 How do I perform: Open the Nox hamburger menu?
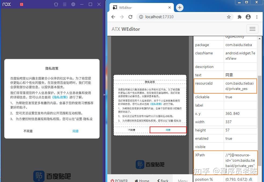(x=64, y=5)
